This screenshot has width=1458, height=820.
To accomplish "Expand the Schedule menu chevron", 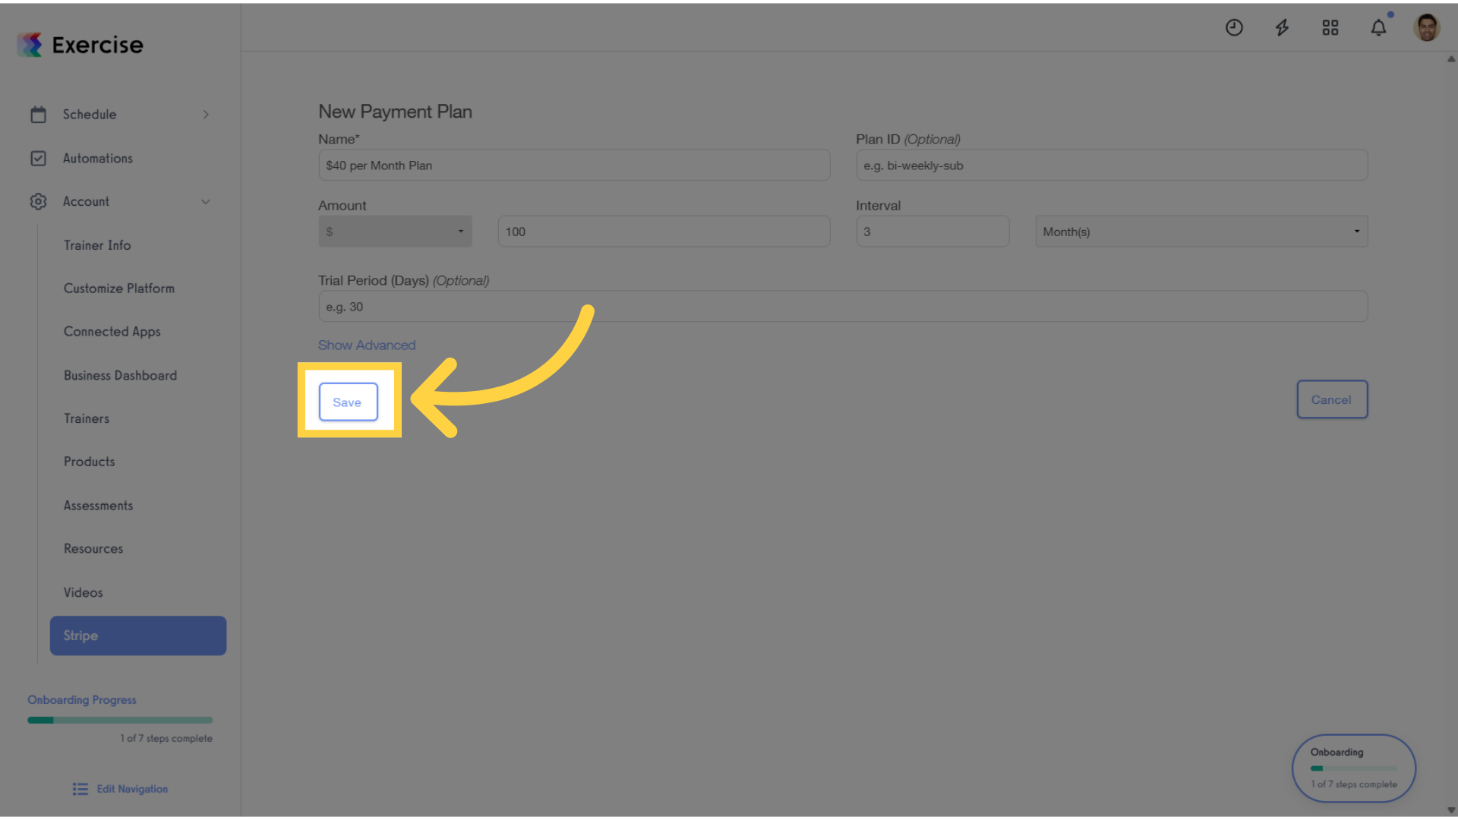I will (206, 115).
